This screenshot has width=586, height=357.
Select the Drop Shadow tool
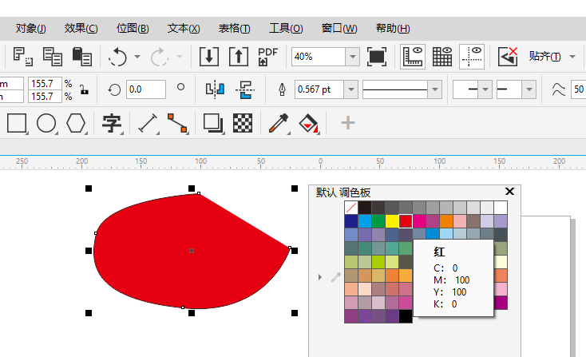click(213, 123)
